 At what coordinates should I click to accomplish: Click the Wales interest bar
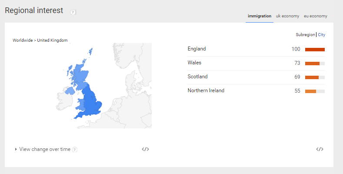(315, 64)
